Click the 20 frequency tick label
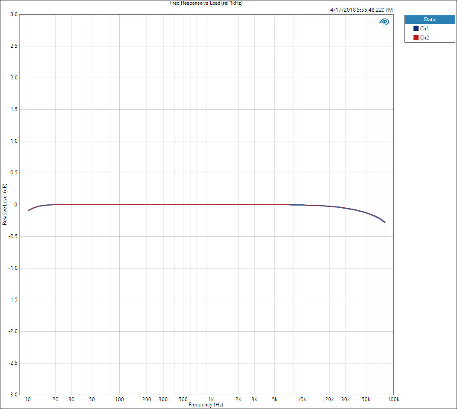Screen dimensions: 457x409 pos(55,399)
